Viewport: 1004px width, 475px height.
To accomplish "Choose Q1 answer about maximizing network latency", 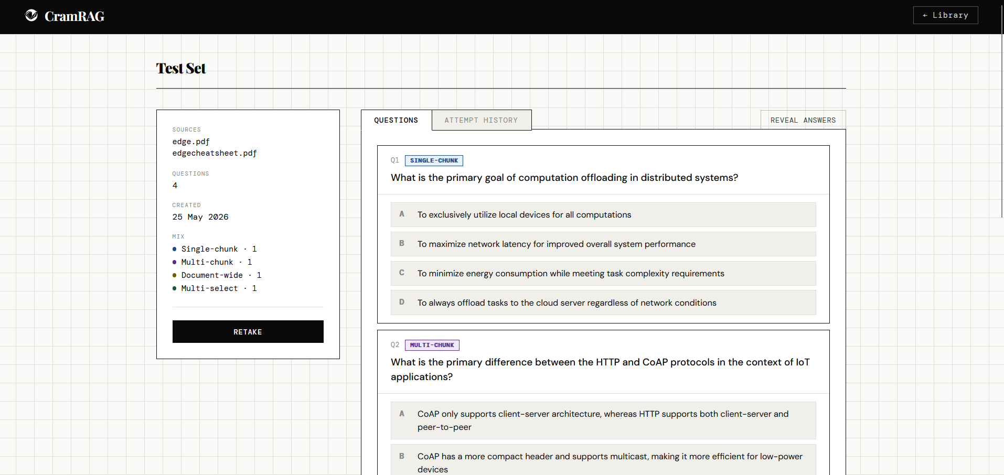I will 603,244.
